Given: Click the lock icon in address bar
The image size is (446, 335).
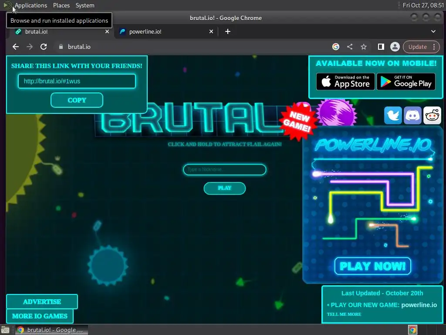Looking at the screenshot, I should [x=61, y=47].
